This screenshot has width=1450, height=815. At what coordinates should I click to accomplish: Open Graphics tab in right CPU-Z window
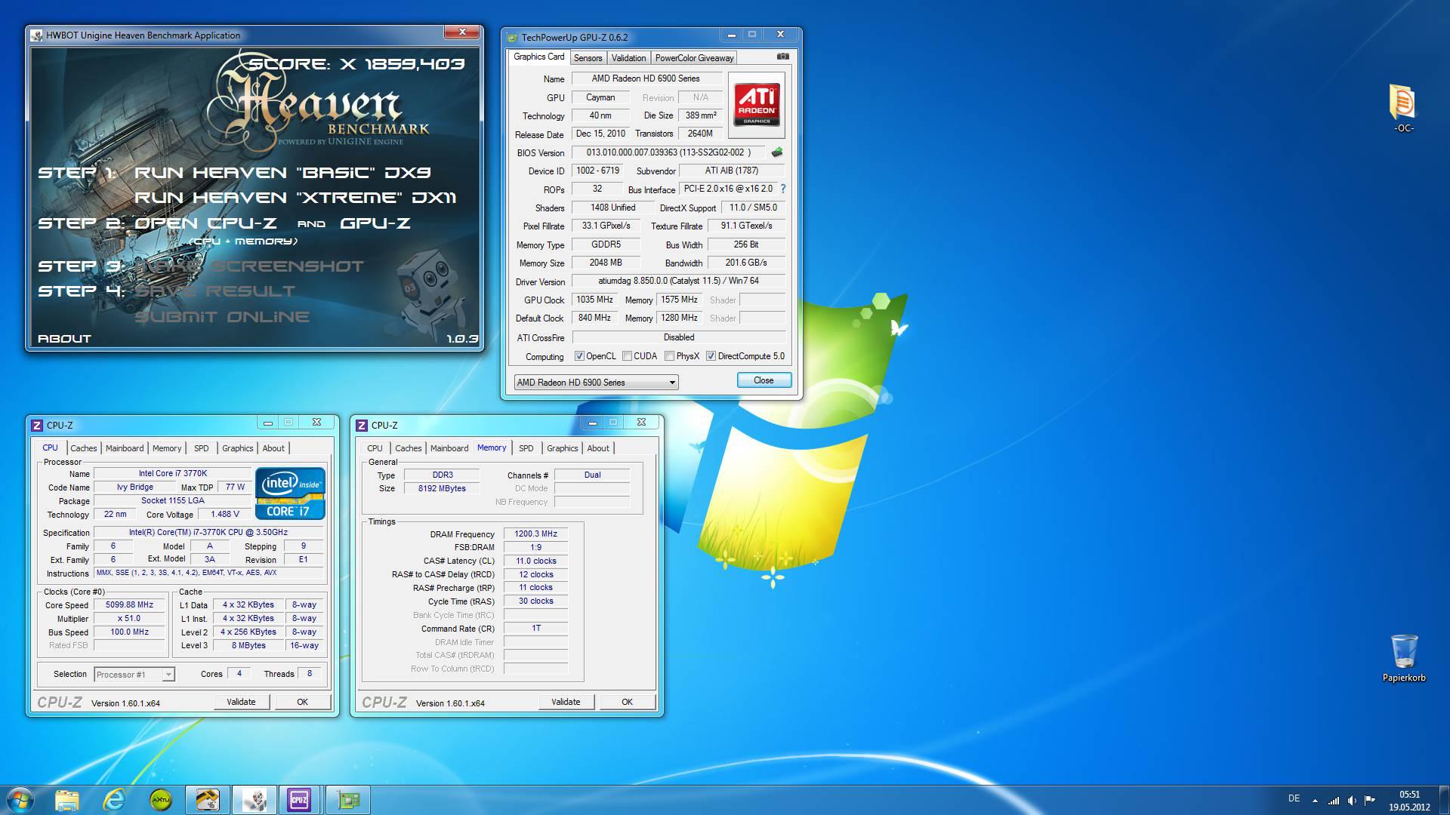click(562, 448)
